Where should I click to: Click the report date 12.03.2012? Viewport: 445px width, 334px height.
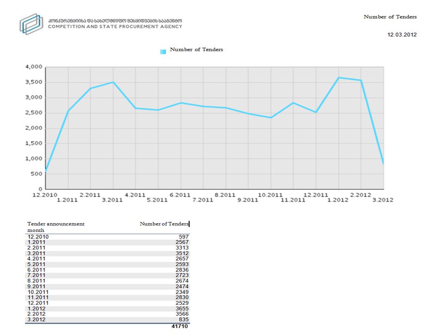click(x=402, y=35)
